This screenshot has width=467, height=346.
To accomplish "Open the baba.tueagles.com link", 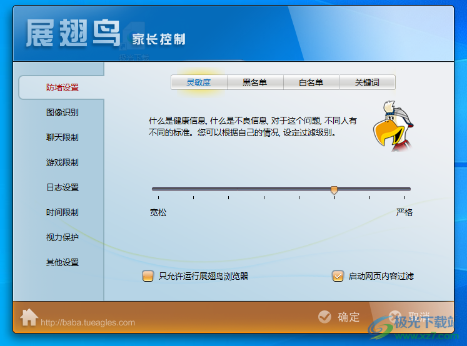I will tap(88, 322).
